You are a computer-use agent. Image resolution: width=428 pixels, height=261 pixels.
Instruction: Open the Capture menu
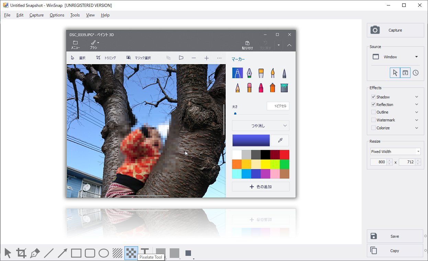tap(36, 15)
